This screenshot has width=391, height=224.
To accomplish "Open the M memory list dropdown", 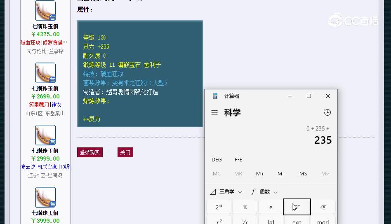I will (x=325, y=174).
